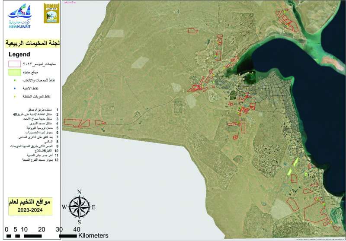346x241 pixels.
Task: Click the yellow dot mobile vehicles symbol
Action: click(x=16, y=96)
